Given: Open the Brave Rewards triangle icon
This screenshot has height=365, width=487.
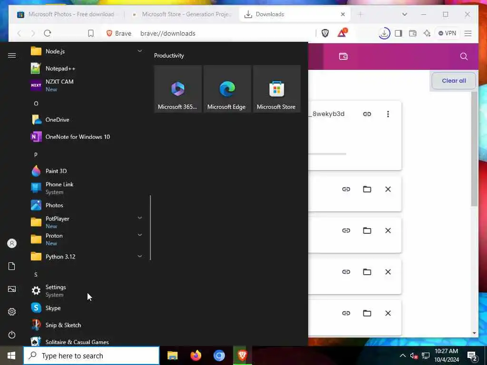Looking at the screenshot, I should click(x=342, y=33).
